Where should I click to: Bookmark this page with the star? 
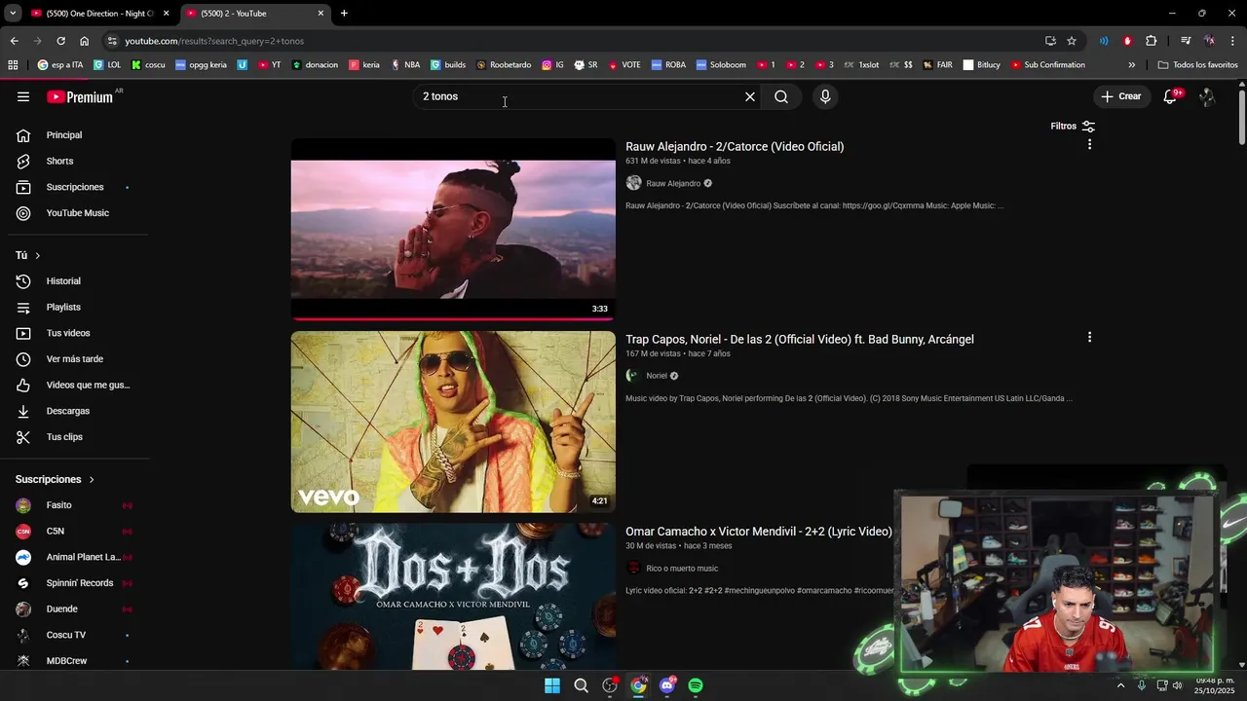tap(1072, 41)
